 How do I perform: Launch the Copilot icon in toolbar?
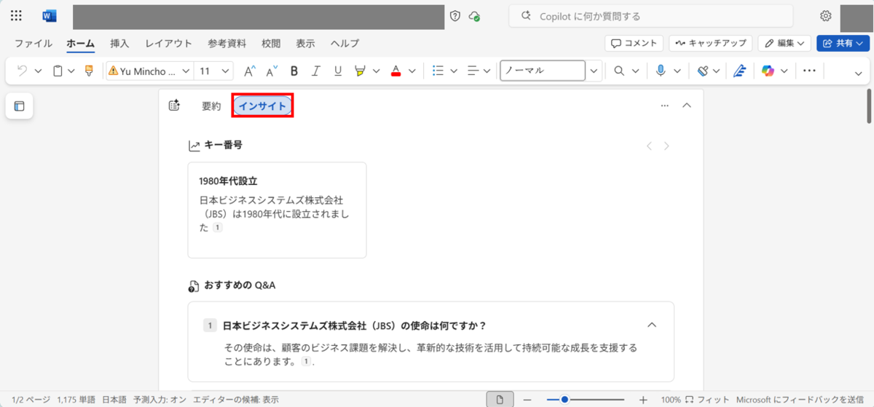click(768, 71)
